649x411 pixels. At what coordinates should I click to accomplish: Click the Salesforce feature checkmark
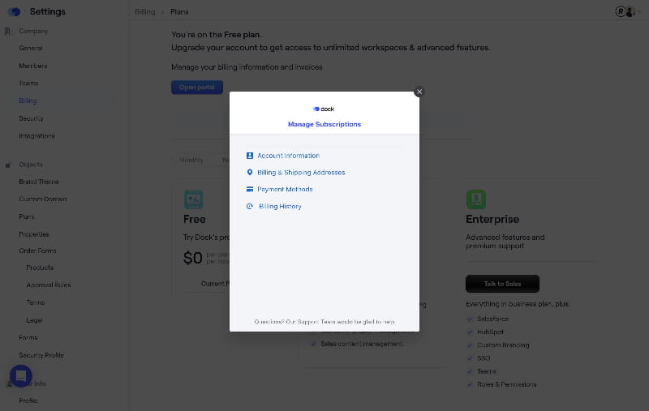pos(470,319)
